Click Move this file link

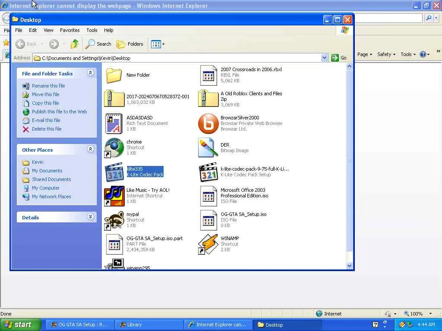tap(45, 94)
